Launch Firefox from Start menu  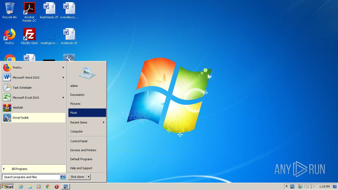pyautogui.click(x=34, y=68)
